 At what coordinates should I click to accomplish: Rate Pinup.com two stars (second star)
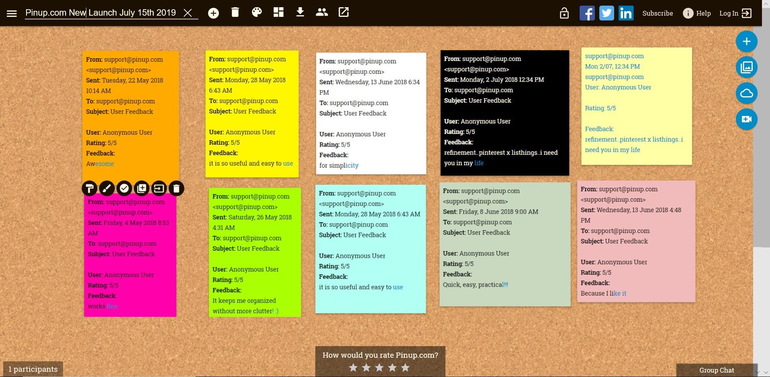(366, 367)
